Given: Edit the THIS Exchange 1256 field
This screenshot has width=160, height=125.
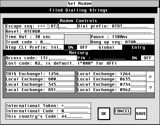Looking at the screenshot, I should tap(40, 74).
